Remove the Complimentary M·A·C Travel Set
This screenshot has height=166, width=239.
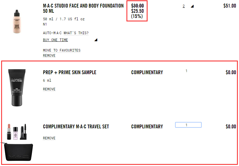point(49,138)
